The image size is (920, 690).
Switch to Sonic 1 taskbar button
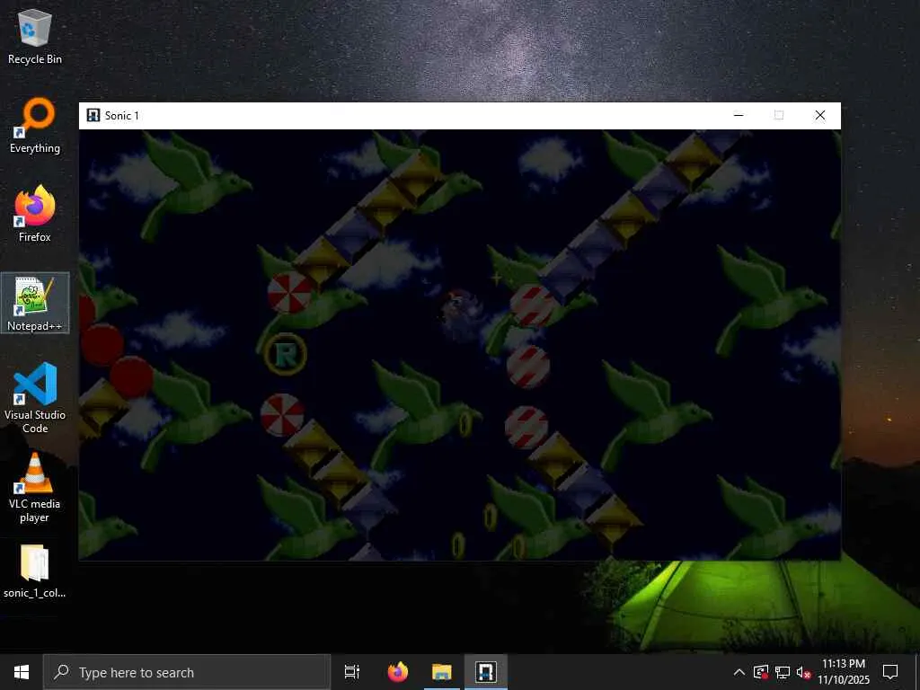pyautogui.click(x=486, y=672)
